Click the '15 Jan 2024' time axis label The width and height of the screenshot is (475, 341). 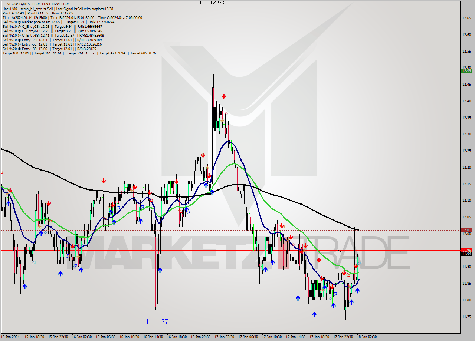click(10, 337)
